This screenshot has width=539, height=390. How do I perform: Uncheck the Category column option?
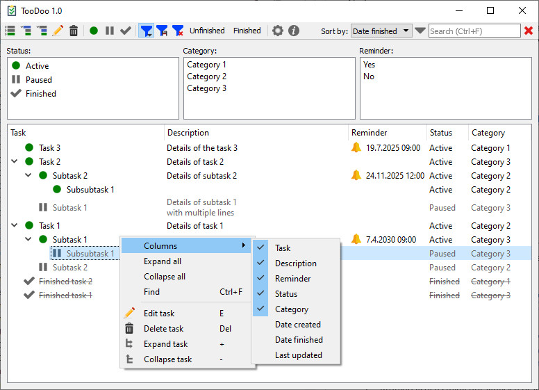click(297, 309)
